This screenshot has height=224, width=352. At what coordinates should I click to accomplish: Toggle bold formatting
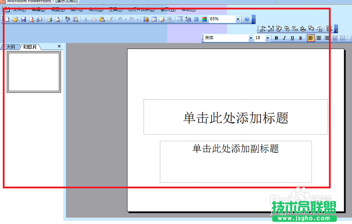click(277, 38)
